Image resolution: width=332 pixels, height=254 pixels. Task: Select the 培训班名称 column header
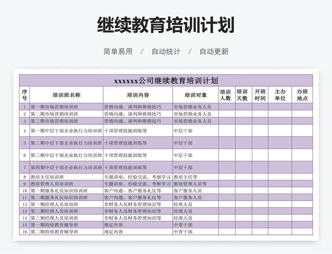[x=66, y=95]
